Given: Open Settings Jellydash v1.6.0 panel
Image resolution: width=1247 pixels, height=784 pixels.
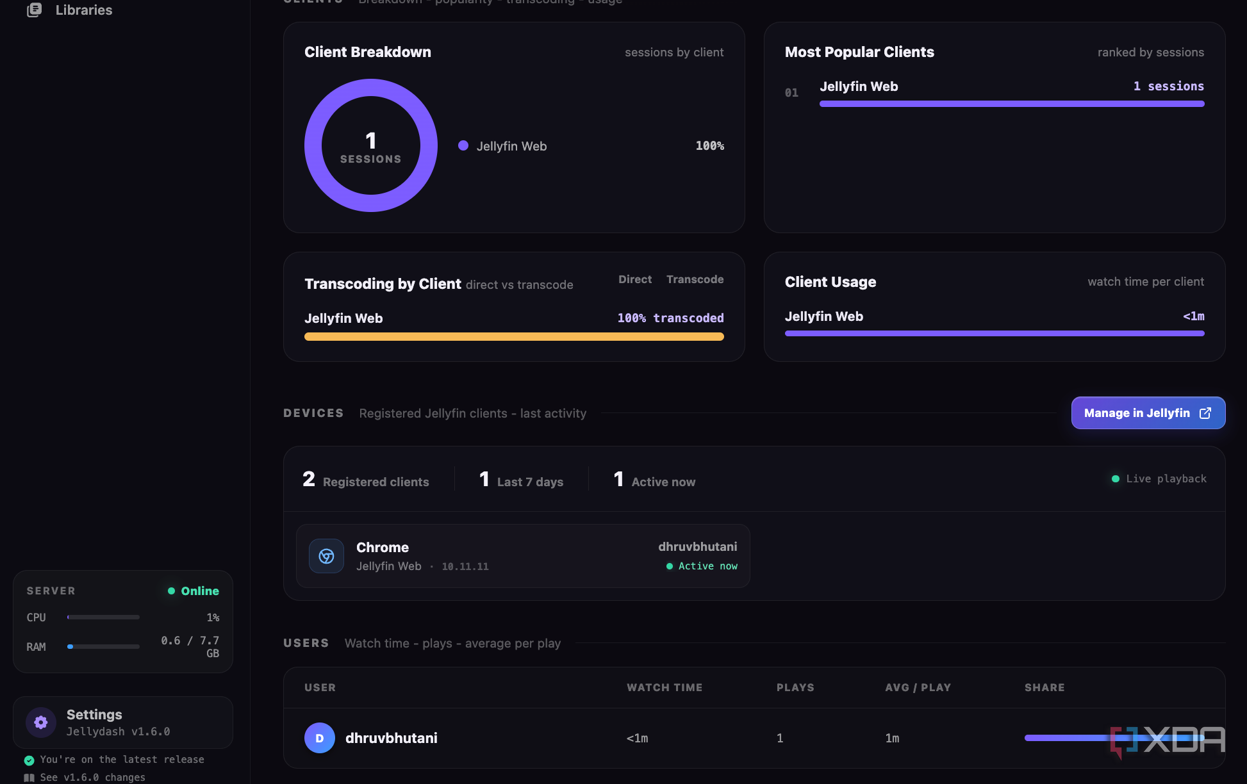Looking at the screenshot, I should [x=123, y=723].
